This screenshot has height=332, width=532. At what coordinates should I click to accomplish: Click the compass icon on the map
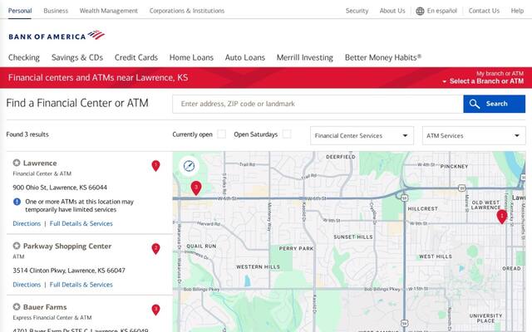point(189,166)
